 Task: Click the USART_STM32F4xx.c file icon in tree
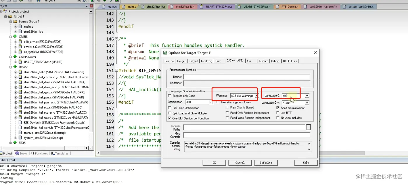[20, 62]
